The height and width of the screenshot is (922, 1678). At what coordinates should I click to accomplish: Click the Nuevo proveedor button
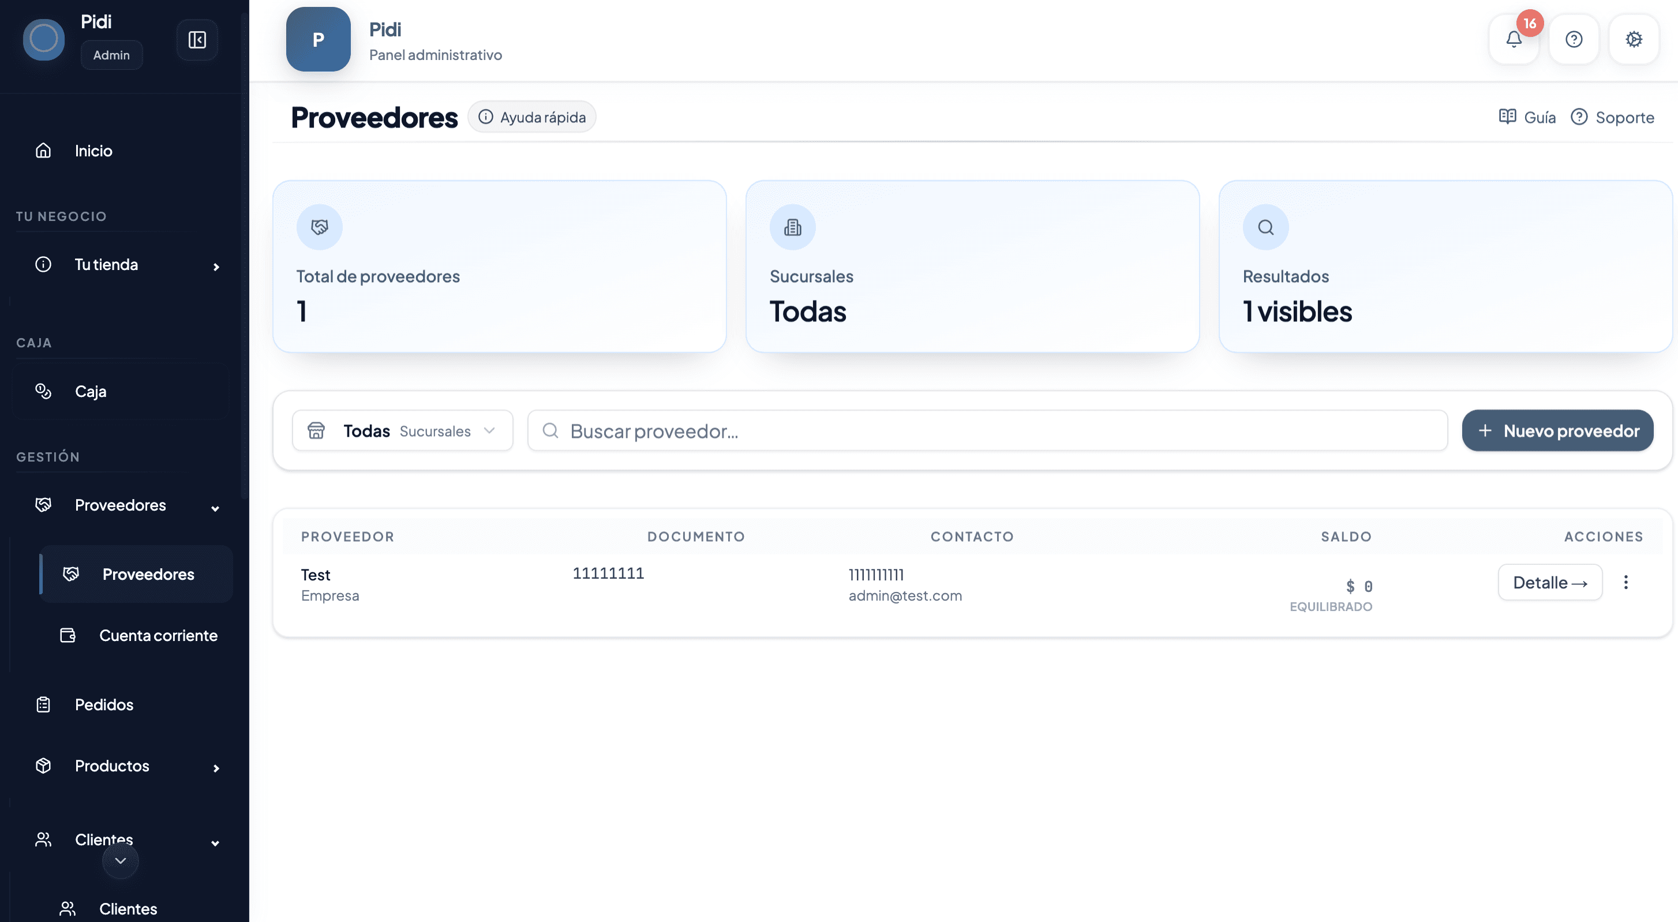(1558, 430)
